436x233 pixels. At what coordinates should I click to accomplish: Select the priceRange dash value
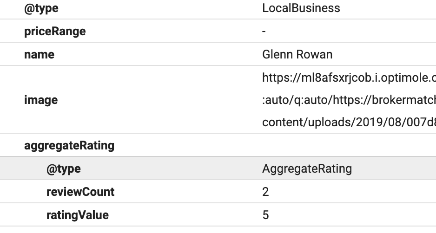(x=264, y=32)
